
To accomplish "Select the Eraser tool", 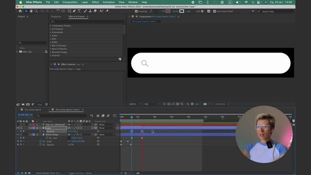I will pyautogui.click(x=95, y=11).
